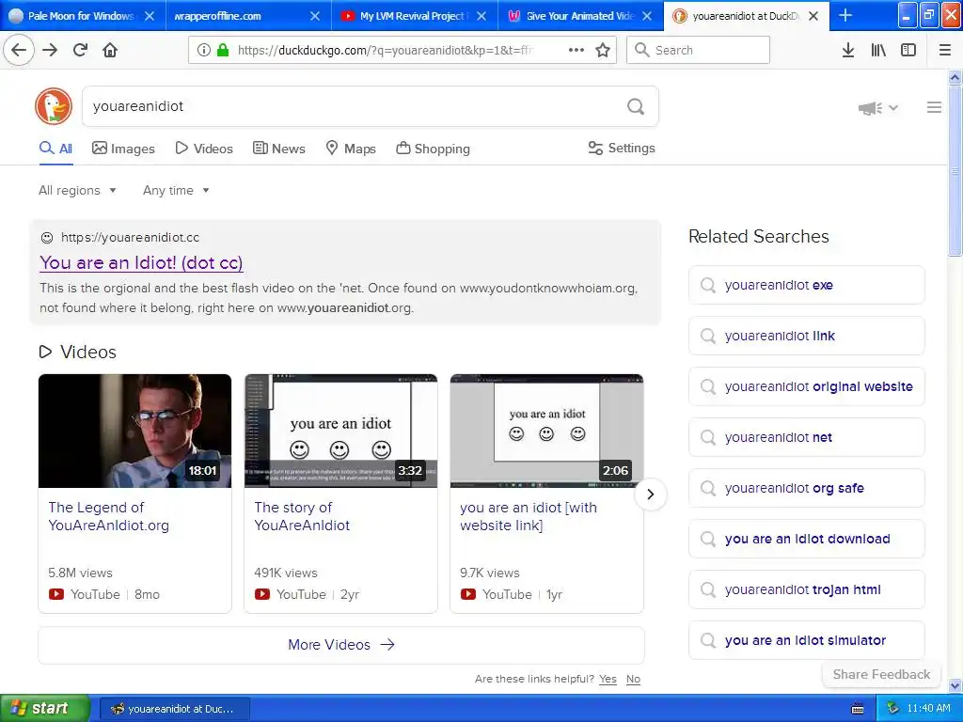Go forward with the forward arrow

[50, 50]
